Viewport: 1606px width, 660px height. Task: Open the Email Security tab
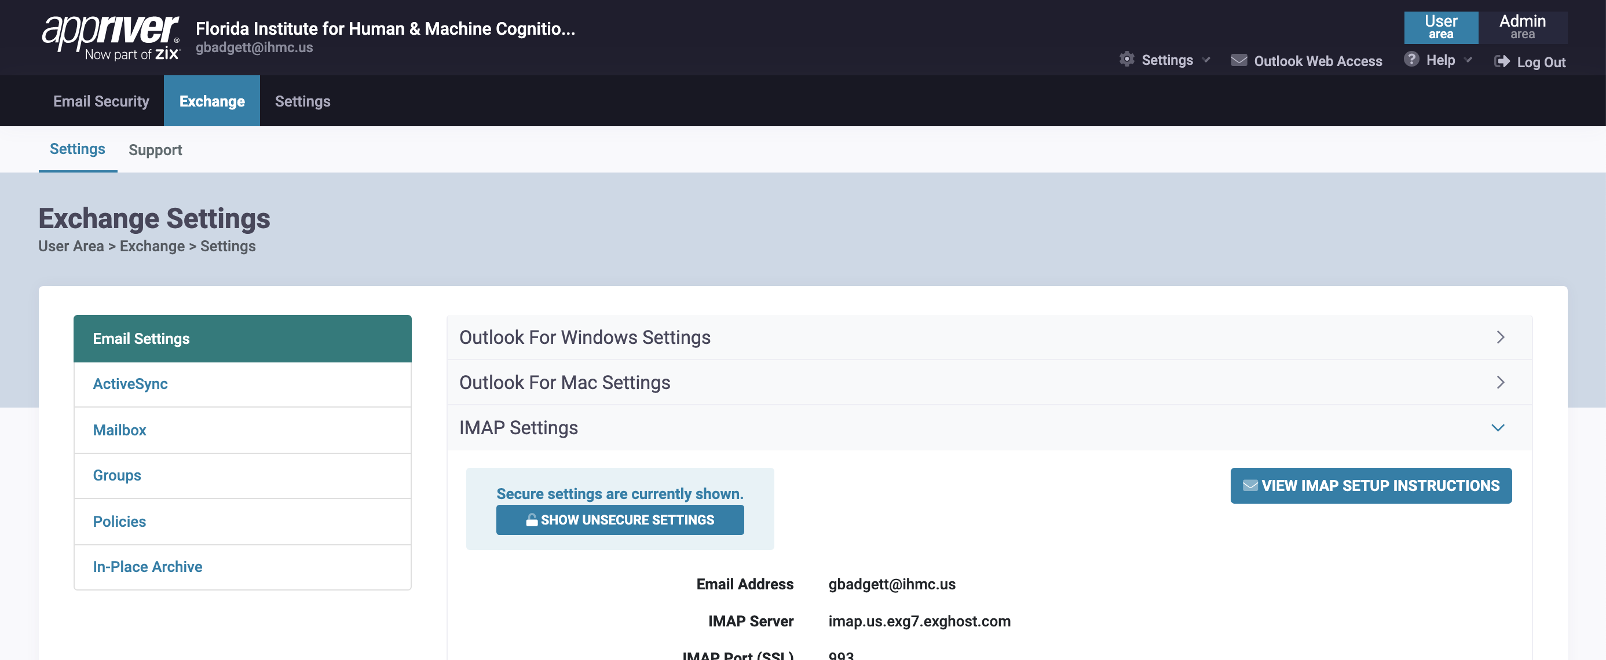click(x=101, y=101)
